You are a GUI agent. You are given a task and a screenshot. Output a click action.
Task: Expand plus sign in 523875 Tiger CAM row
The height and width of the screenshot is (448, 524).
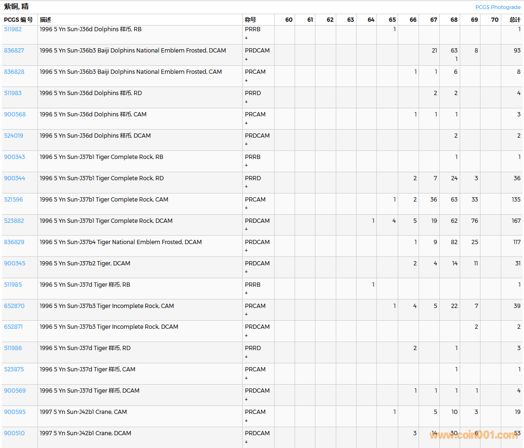click(246, 378)
